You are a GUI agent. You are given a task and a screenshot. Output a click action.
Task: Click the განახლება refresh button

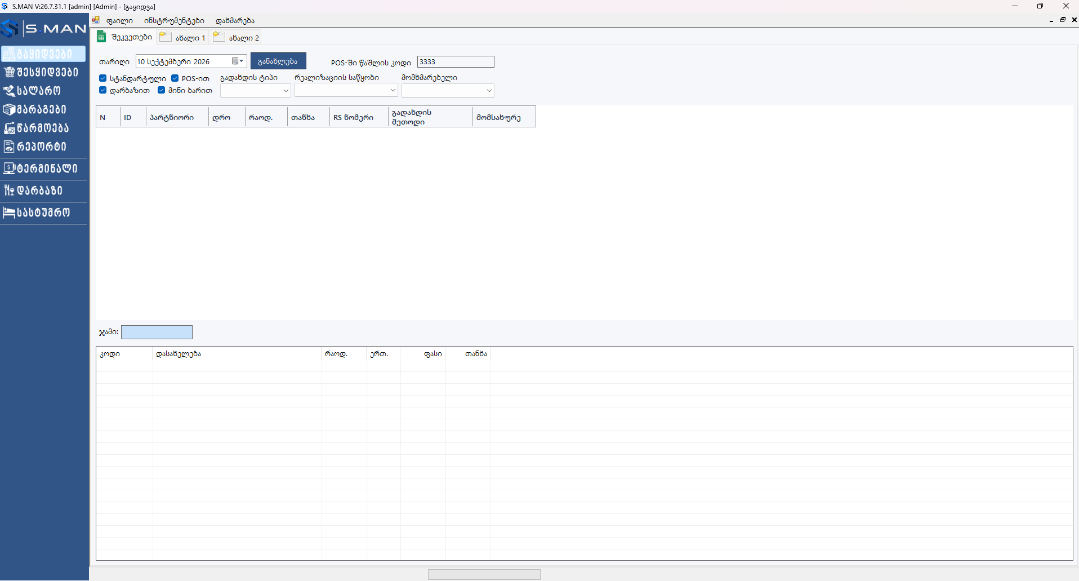[x=278, y=61]
